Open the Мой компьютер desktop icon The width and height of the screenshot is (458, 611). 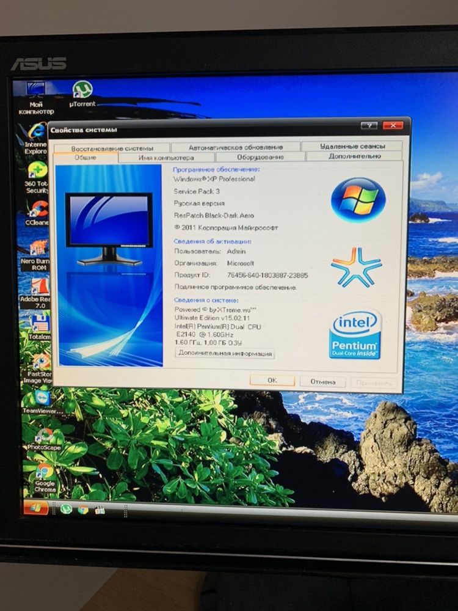click(36, 98)
